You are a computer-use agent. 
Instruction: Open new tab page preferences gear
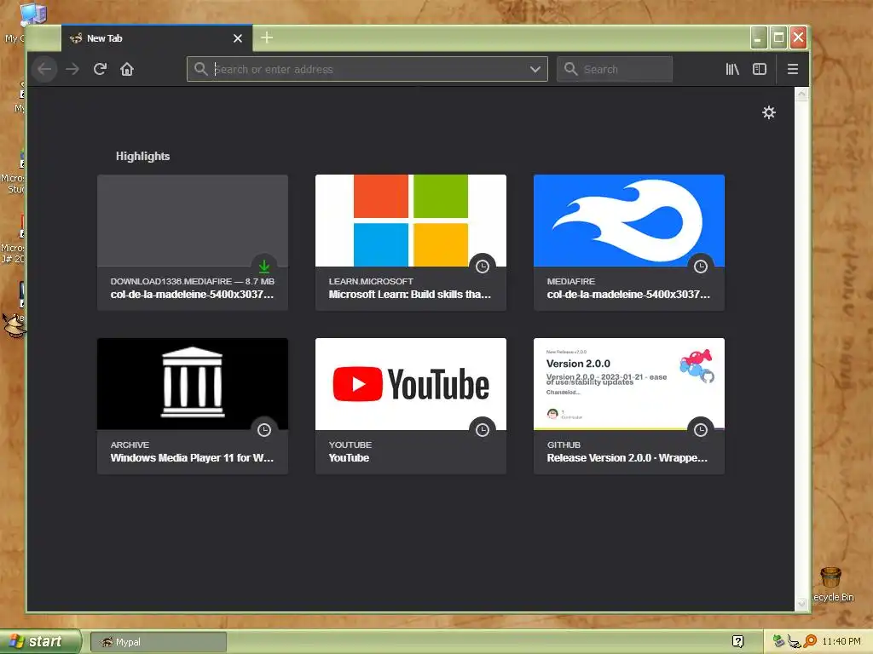pyautogui.click(x=769, y=112)
